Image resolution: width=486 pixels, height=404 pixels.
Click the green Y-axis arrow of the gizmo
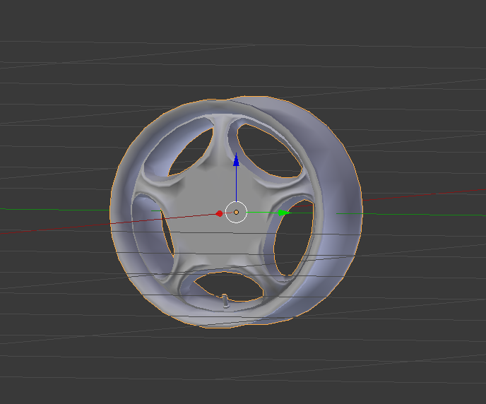point(283,213)
